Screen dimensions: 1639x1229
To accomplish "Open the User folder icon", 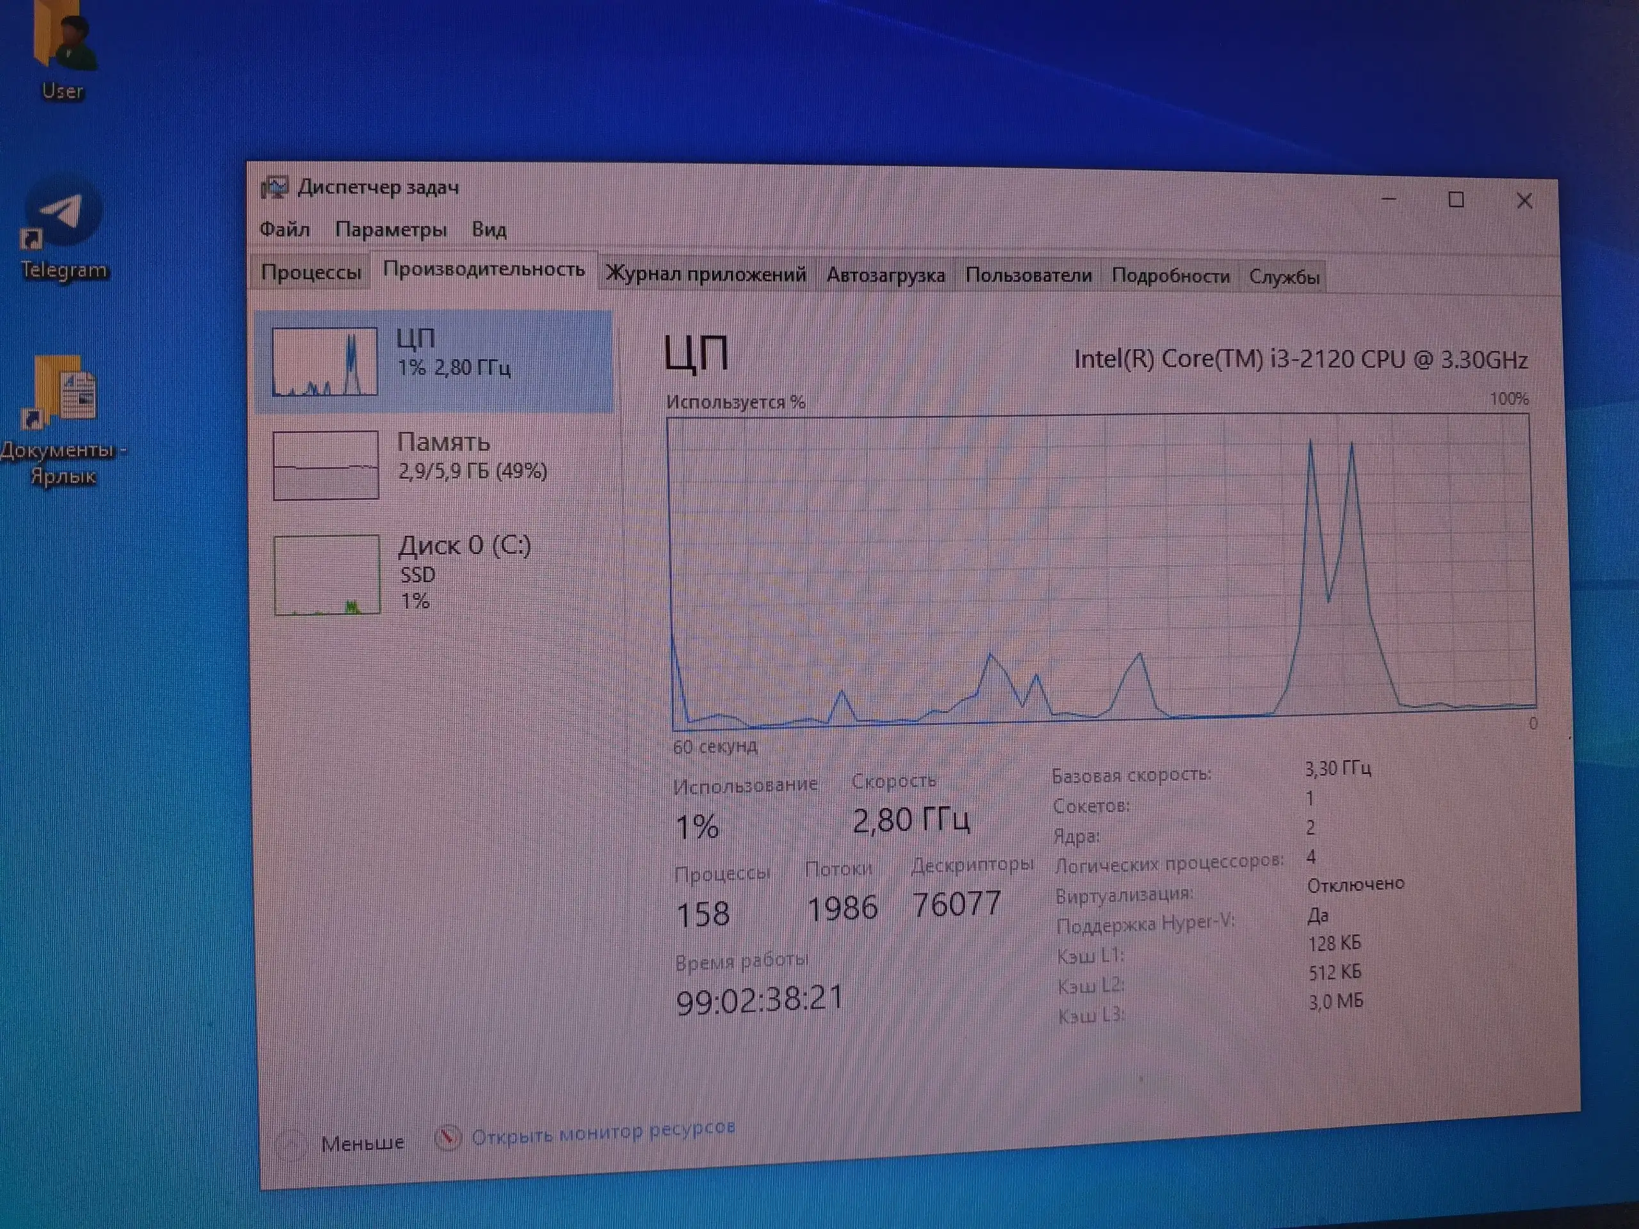I will [64, 51].
